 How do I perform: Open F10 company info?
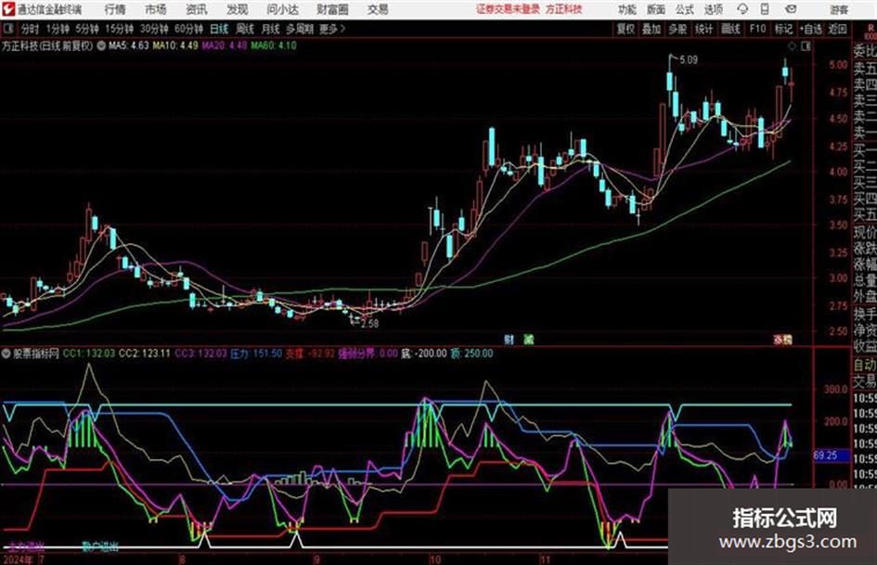[757, 29]
